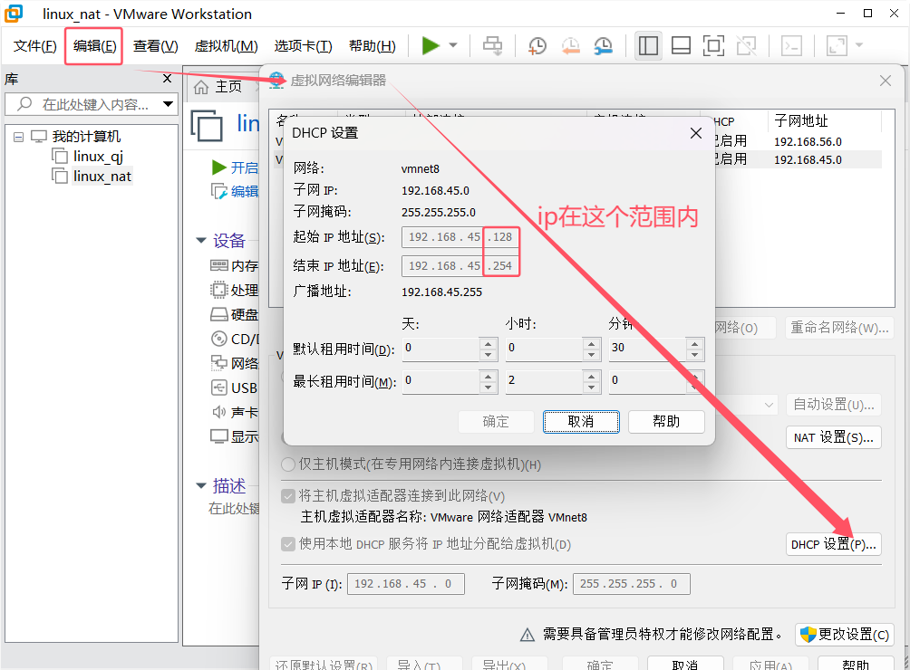This screenshot has height=670, width=910.
Task: Decrease default lease hours stepper
Action: pyautogui.click(x=591, y=353)
